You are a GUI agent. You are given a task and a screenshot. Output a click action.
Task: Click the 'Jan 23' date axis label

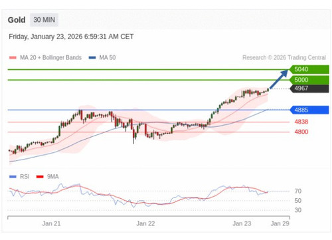coord(242,223)
